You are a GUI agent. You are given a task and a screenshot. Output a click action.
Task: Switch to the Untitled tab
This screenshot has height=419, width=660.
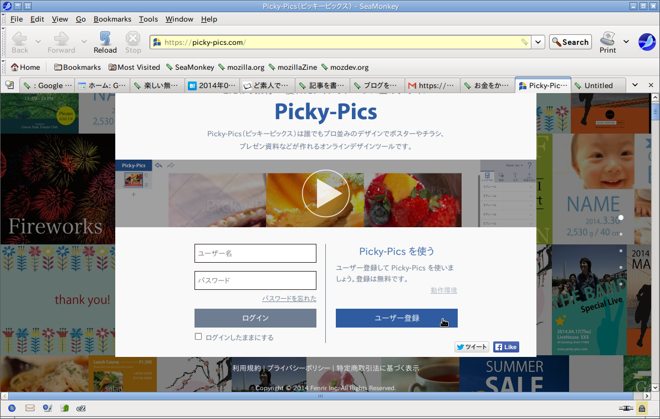(598, 85)
